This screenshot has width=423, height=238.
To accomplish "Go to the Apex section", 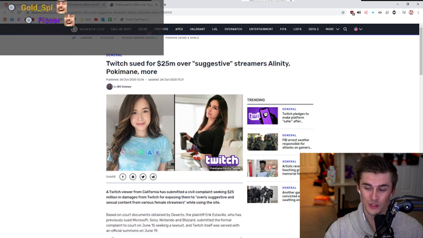I will coord(179,29).
